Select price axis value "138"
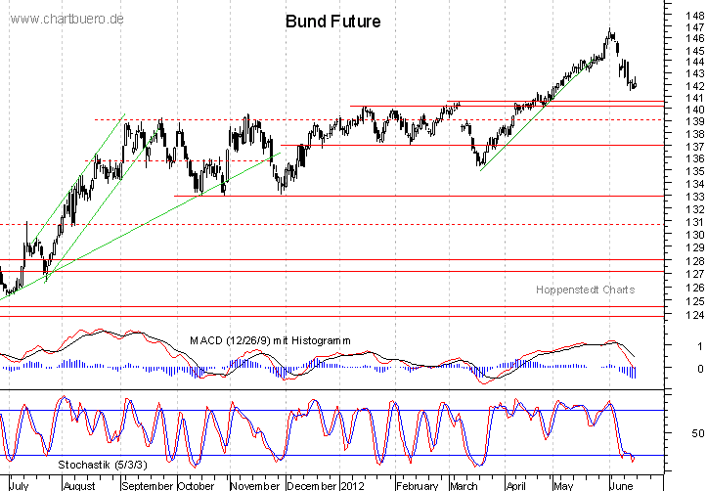The image size is (707, 491). [694, 134]
